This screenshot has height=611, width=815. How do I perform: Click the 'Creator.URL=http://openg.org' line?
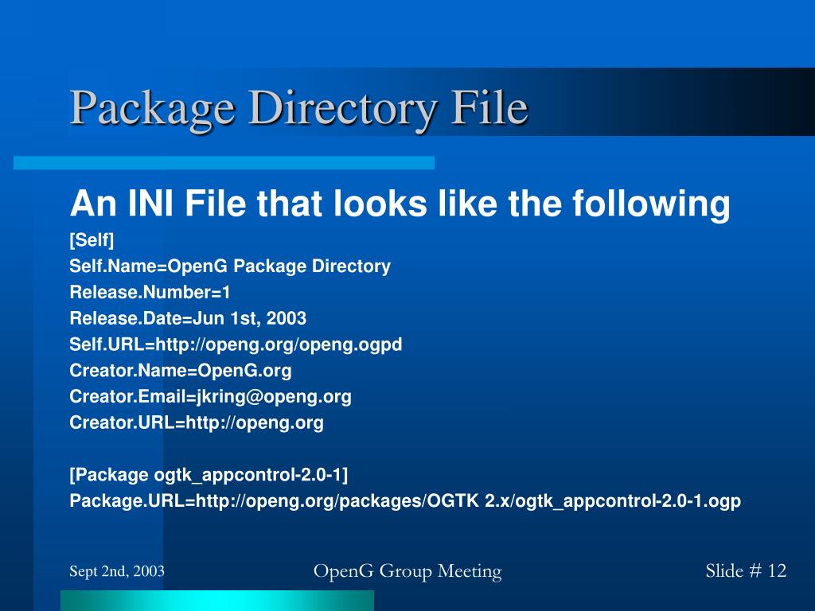[x=197, y=422]
